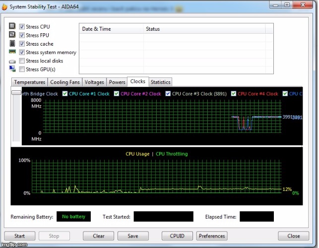Click the Start button
Viewport: 319px width, 248px height.
coord(19,236)
